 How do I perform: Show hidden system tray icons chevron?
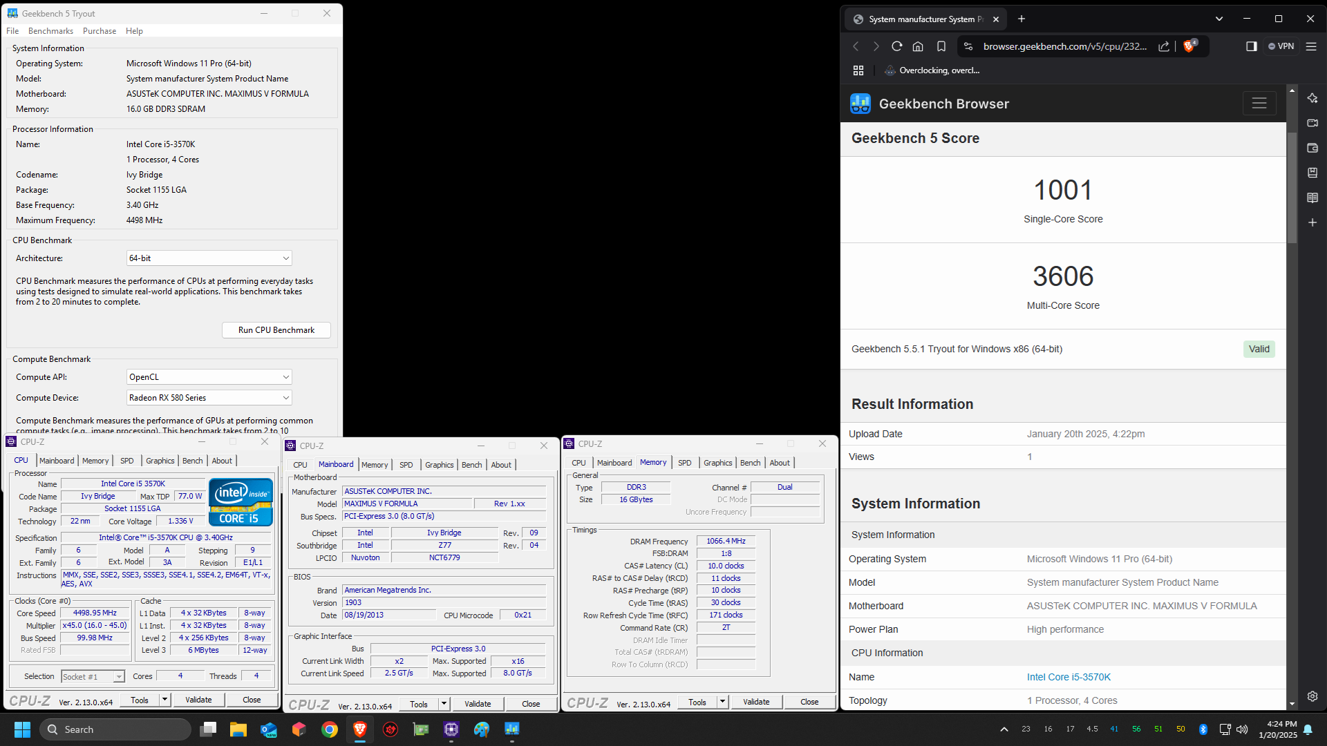pos(1004,729)
